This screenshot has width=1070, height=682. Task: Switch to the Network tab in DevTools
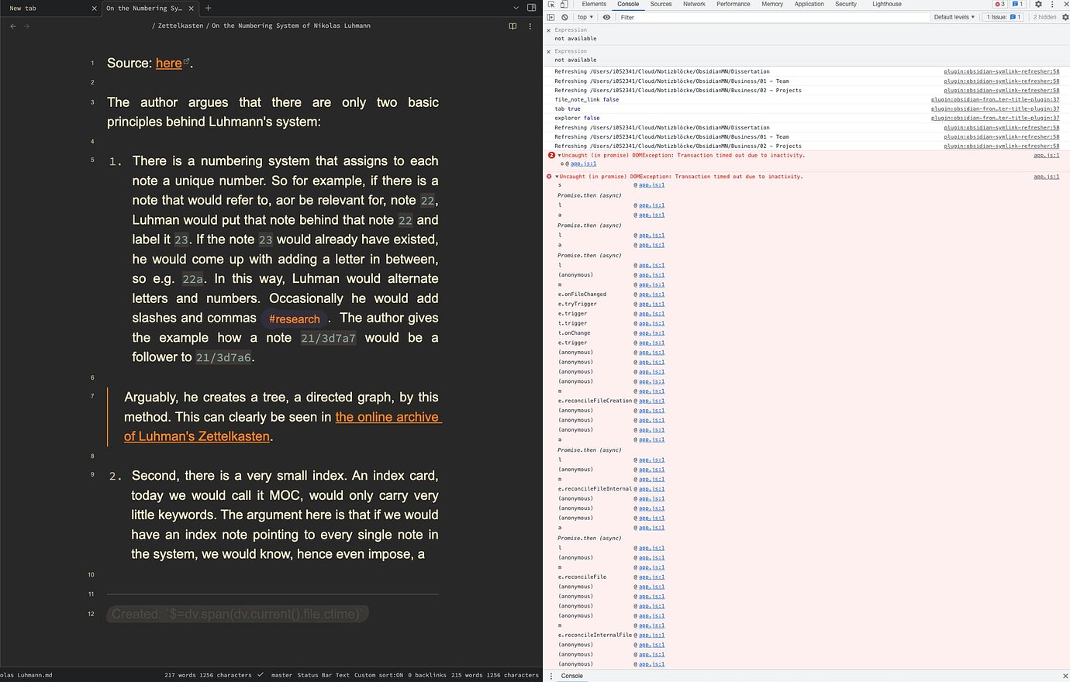694,4
